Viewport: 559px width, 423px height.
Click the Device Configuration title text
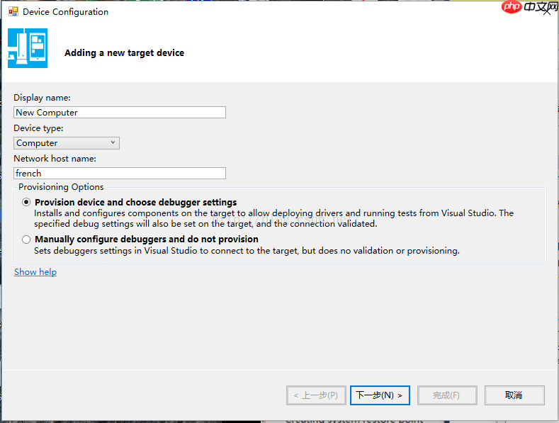click(66, 12)
